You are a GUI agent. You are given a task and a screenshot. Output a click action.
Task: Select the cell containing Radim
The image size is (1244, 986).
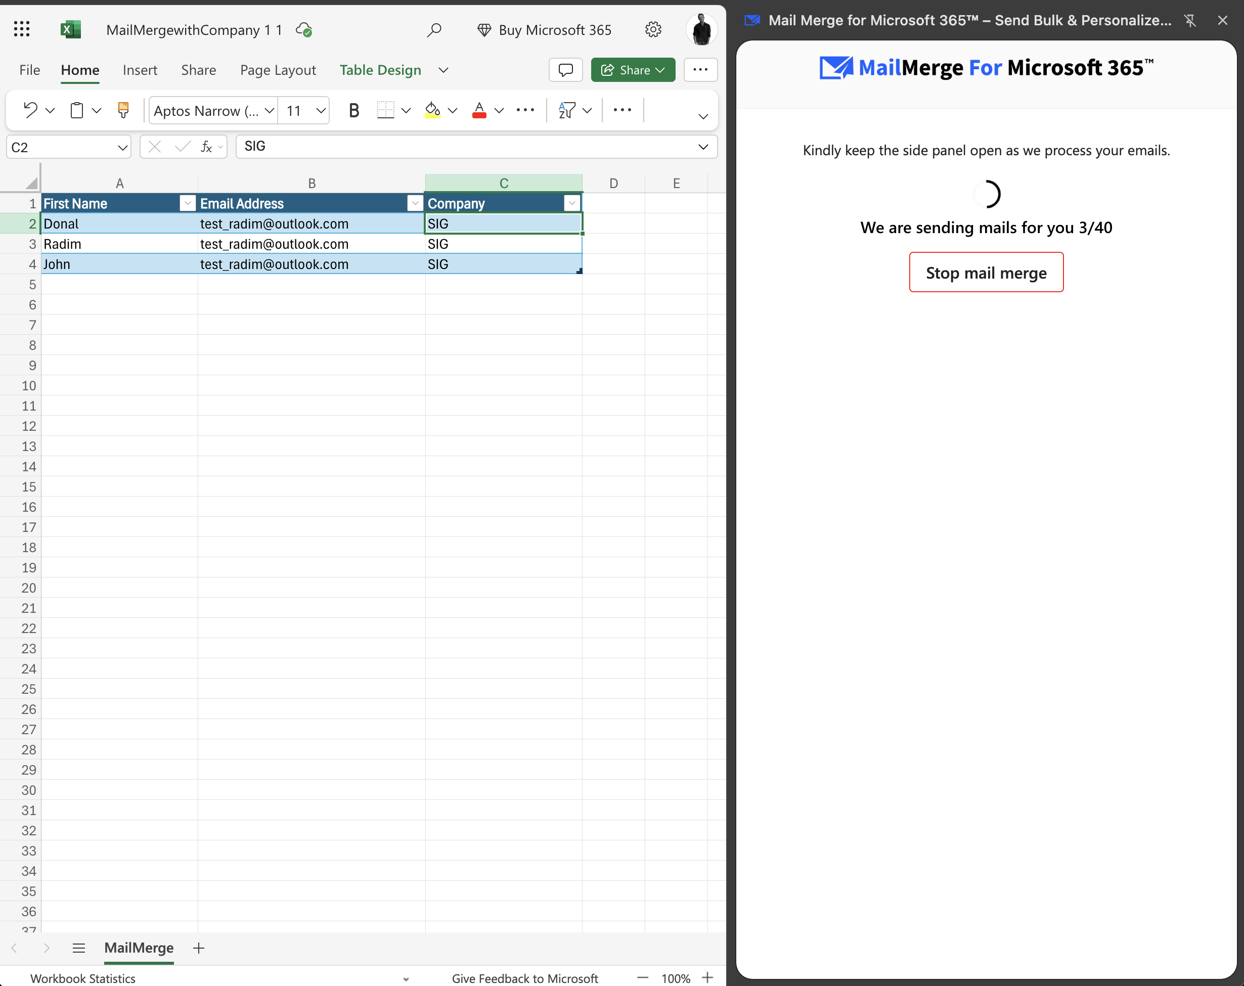(119, 244)
